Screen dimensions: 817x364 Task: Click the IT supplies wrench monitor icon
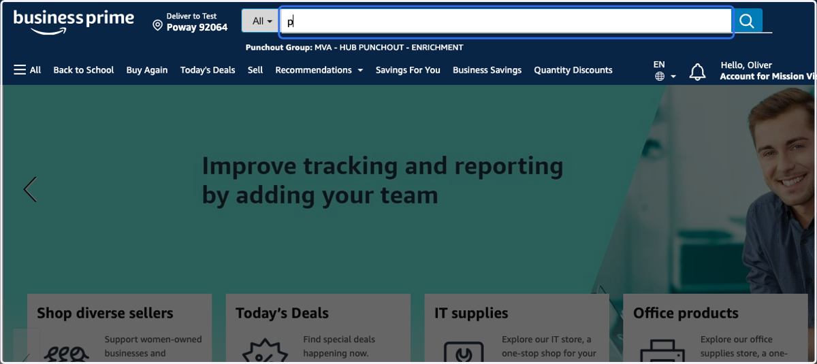[x=464, y=352]
